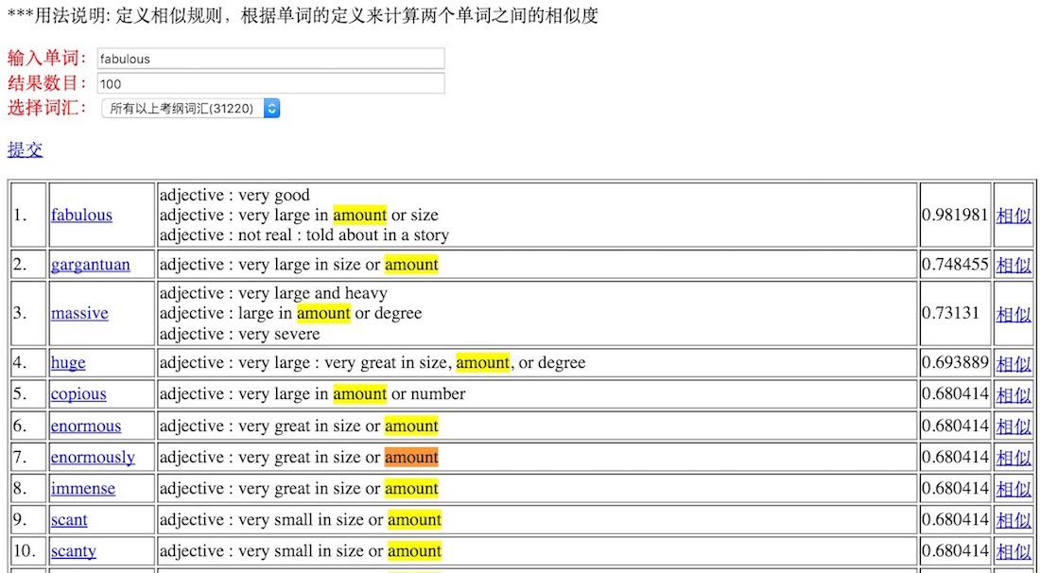Click 相似 link in the copious row
The height and width of the screenshot is (573, 1040).
pos(1014,394)
